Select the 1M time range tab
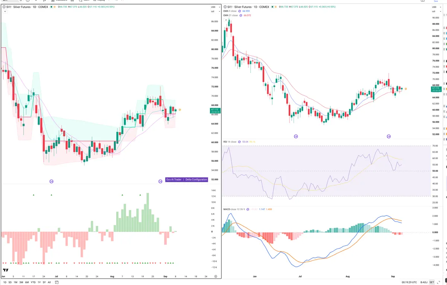The image size is (447, 285). pyautogui.click(x=15, y=282)
